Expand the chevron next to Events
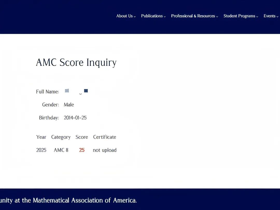The image size is (280, 210). [277, 16]
